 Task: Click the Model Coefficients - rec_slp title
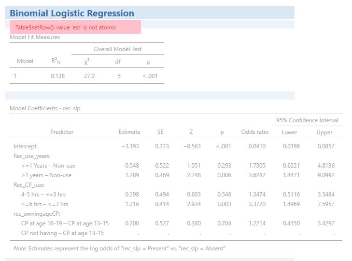click(x=45, y=108)
